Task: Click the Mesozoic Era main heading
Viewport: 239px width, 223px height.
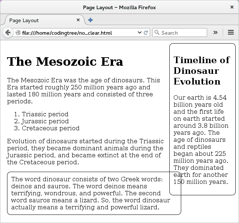Action: tap(65, 62)
